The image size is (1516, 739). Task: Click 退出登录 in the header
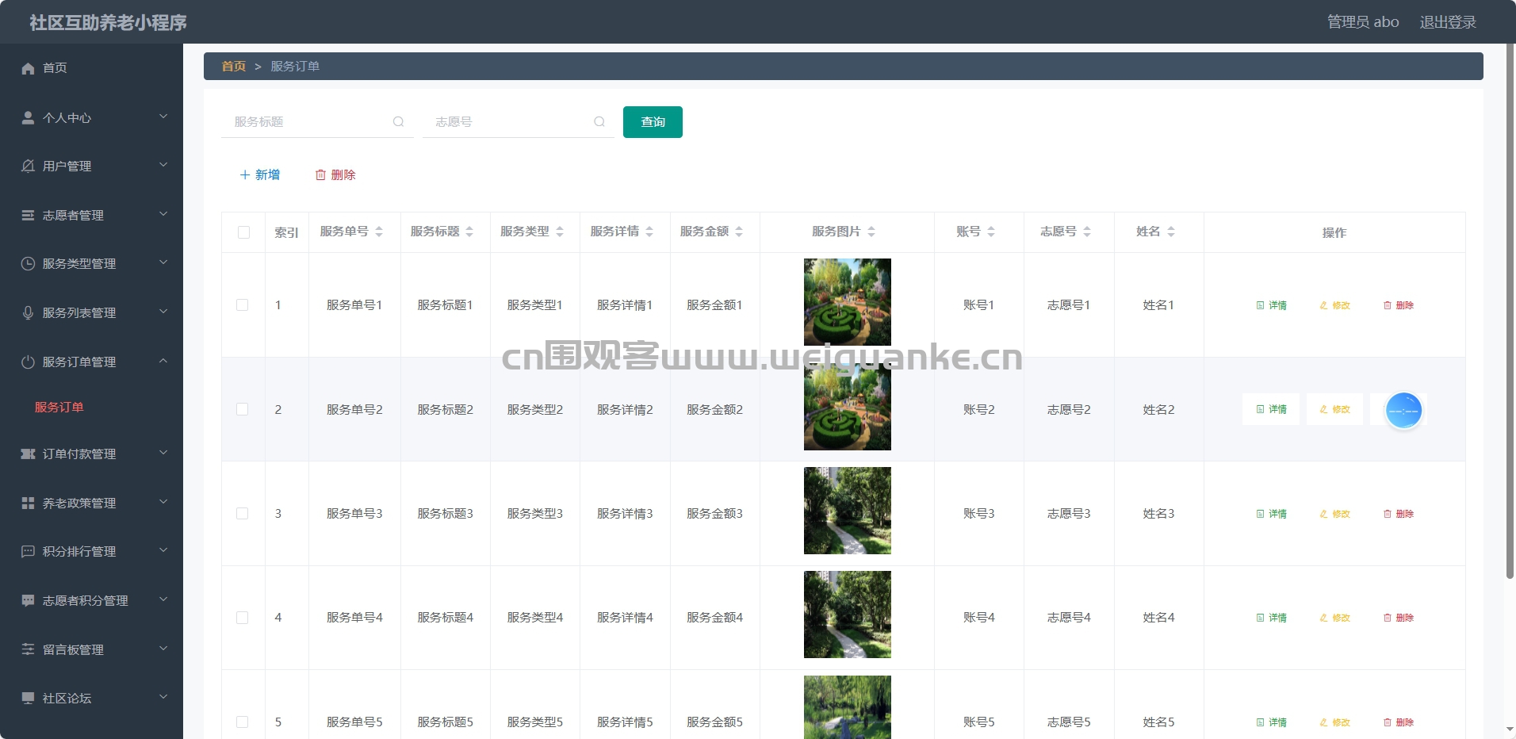(1448, 22)
